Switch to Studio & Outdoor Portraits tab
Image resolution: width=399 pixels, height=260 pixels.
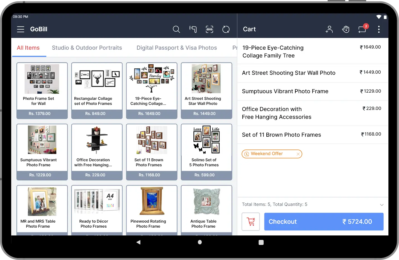tap(87, 48)
